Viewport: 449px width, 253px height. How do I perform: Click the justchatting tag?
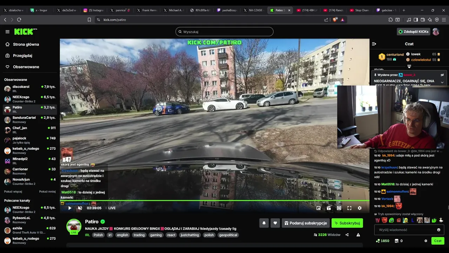(x=190, y=235)
